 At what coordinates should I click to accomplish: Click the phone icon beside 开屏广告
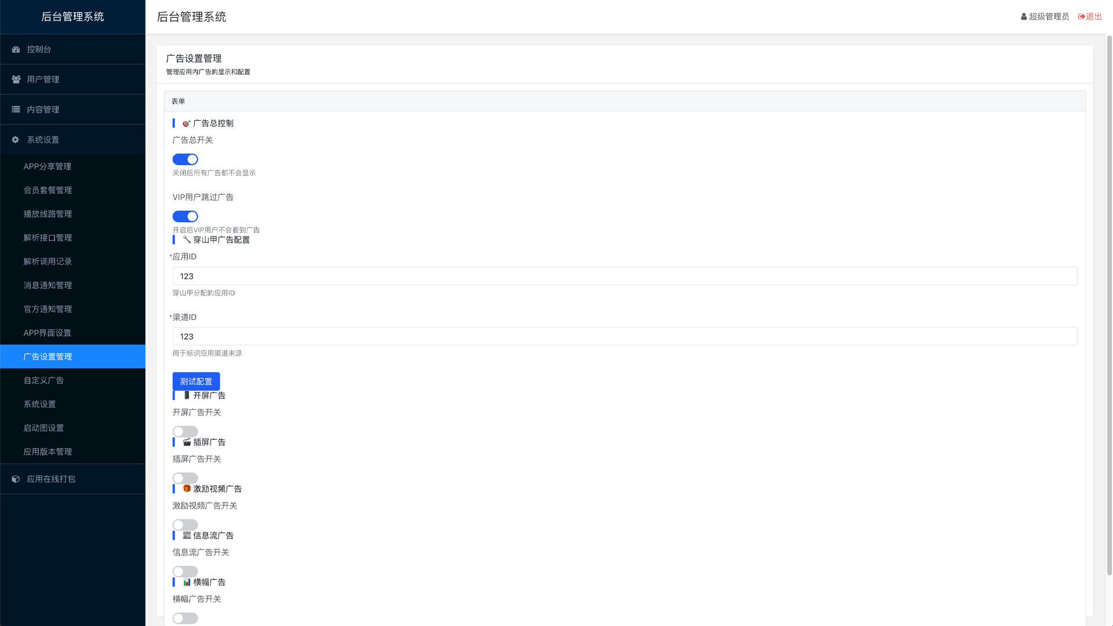(187, 395)
